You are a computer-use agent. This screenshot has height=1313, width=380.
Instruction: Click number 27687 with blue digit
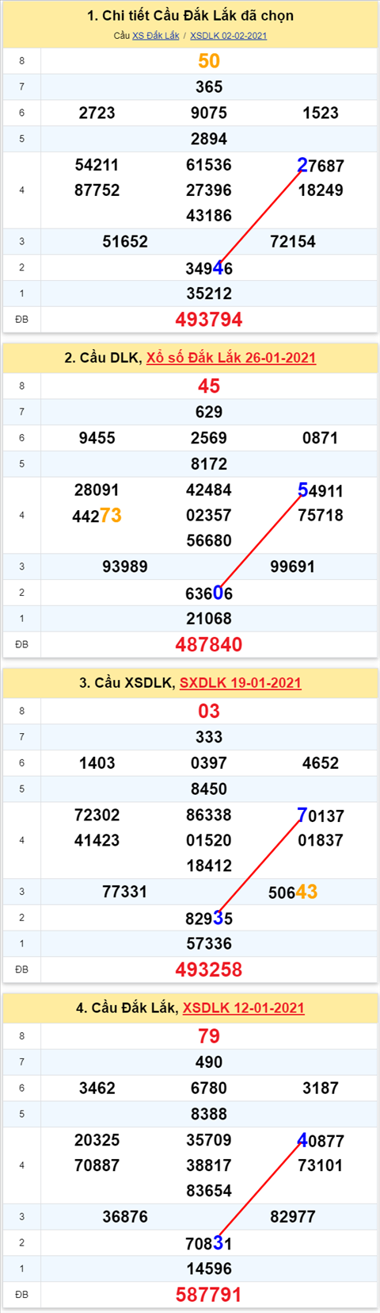tap(321, 165)
